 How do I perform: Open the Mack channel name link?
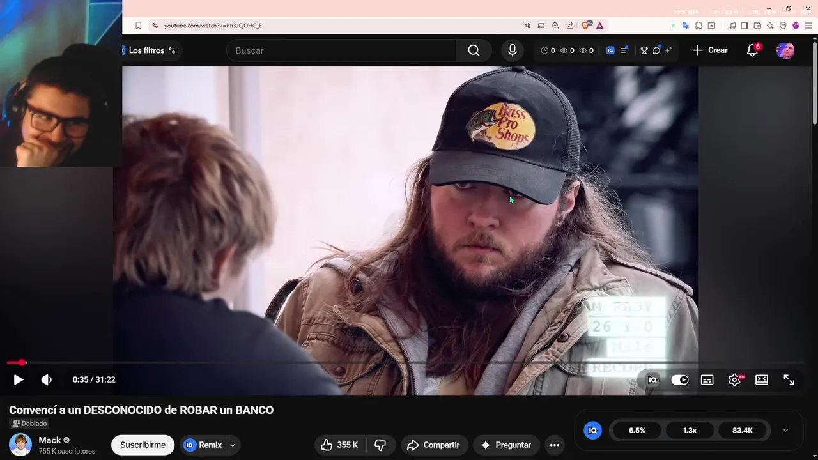click(x=50, y=440)
